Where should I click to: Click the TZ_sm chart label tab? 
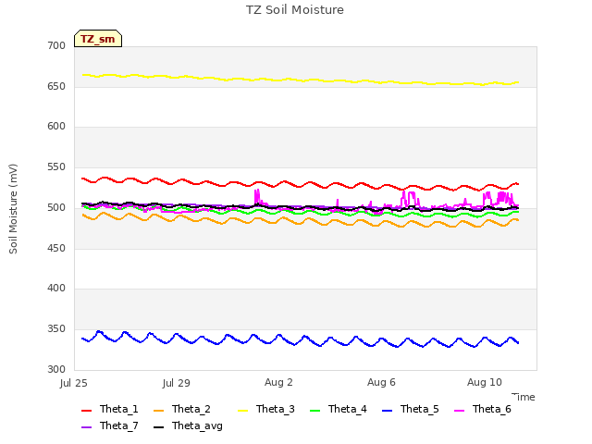[98, 39]
